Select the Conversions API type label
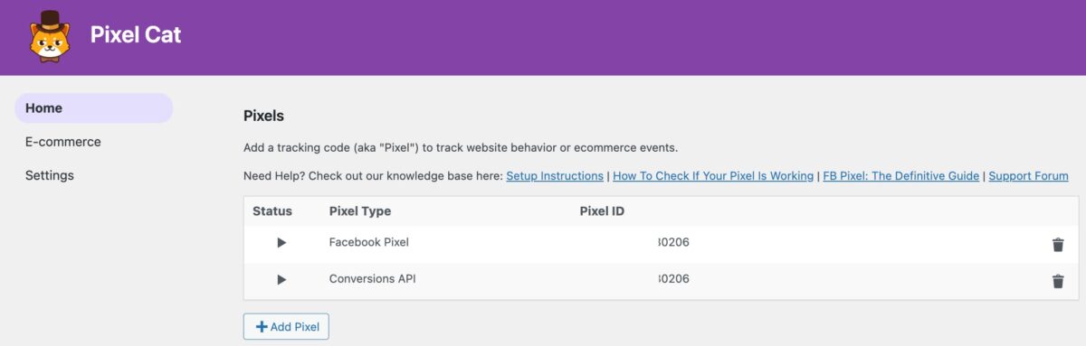 (x=373, y=279)
